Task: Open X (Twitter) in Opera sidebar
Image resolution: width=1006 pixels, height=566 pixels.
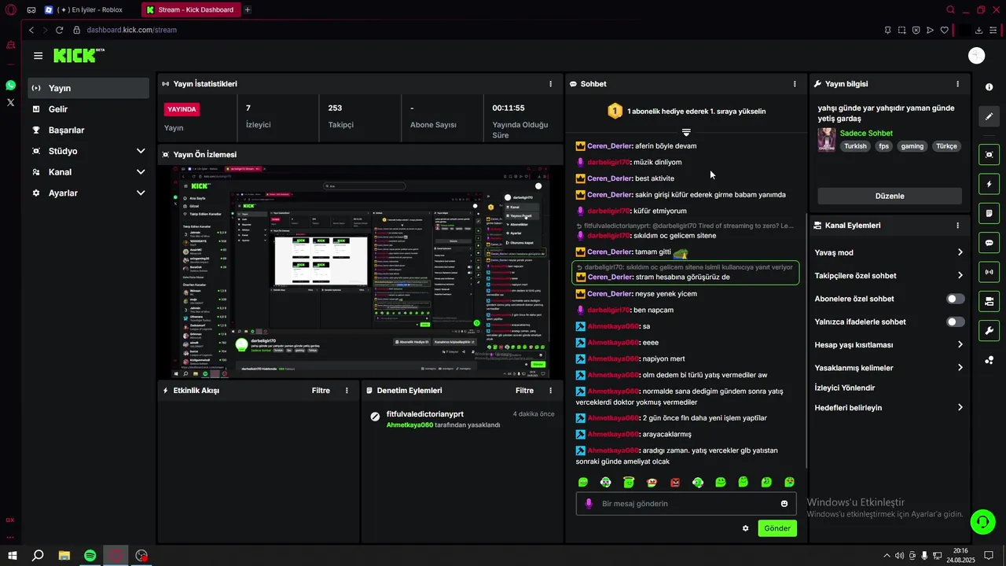Action: coord(10,102)
